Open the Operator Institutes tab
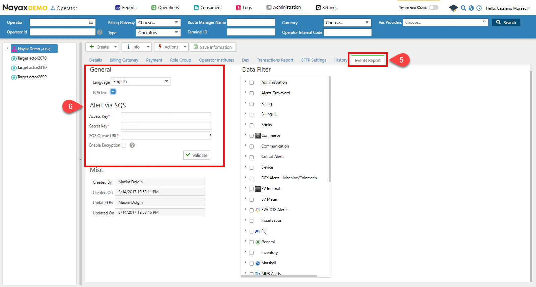Screen dimensions: 536x287 click(x=216, y=60)
